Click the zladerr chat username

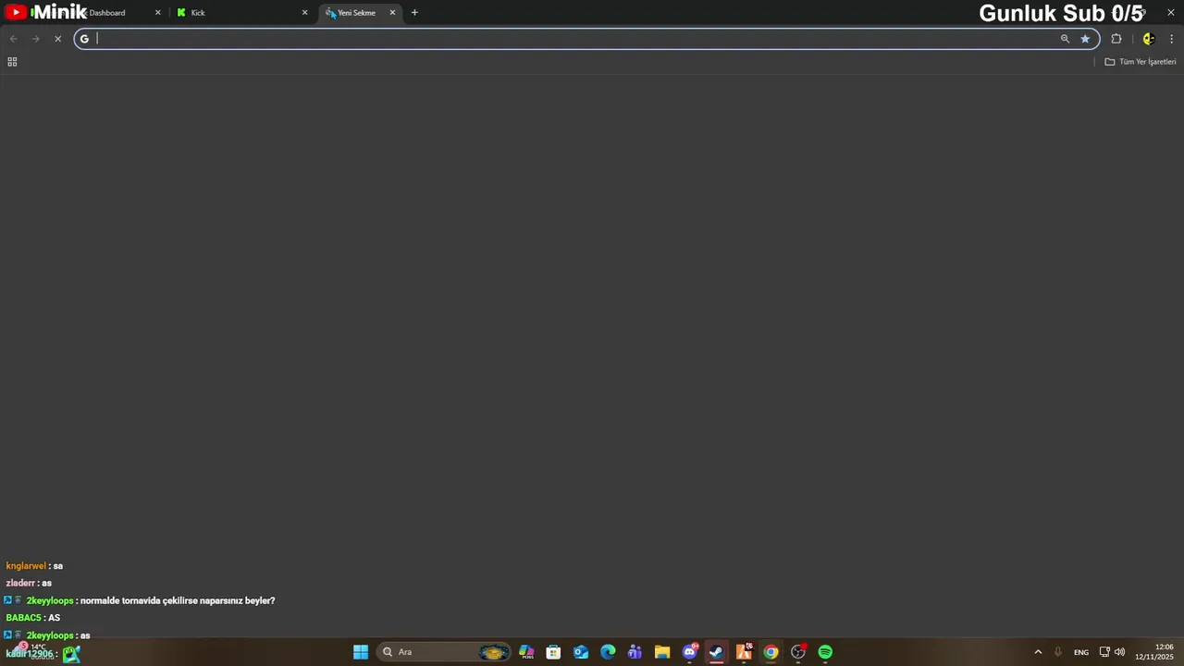click(x=20, y=584)
